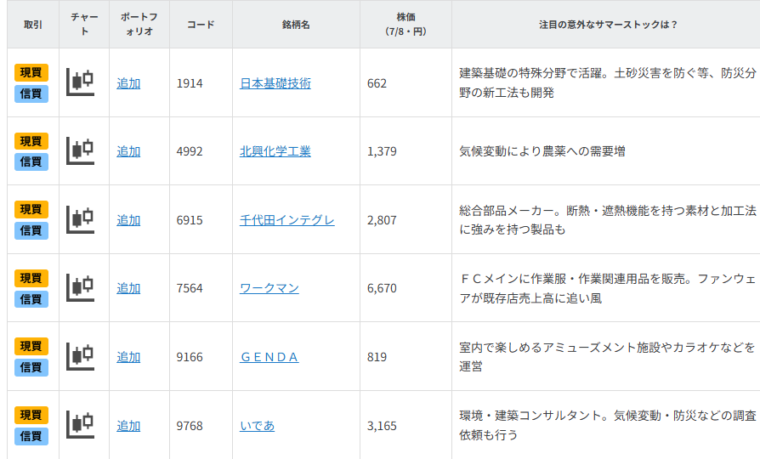Click the 銘柄名 column header
Viewport: 760px width, 459px height.
pyautogui.click(x=296, y=25)
